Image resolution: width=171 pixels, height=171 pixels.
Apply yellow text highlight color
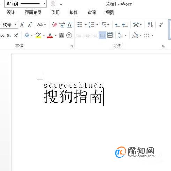[38, 35]
